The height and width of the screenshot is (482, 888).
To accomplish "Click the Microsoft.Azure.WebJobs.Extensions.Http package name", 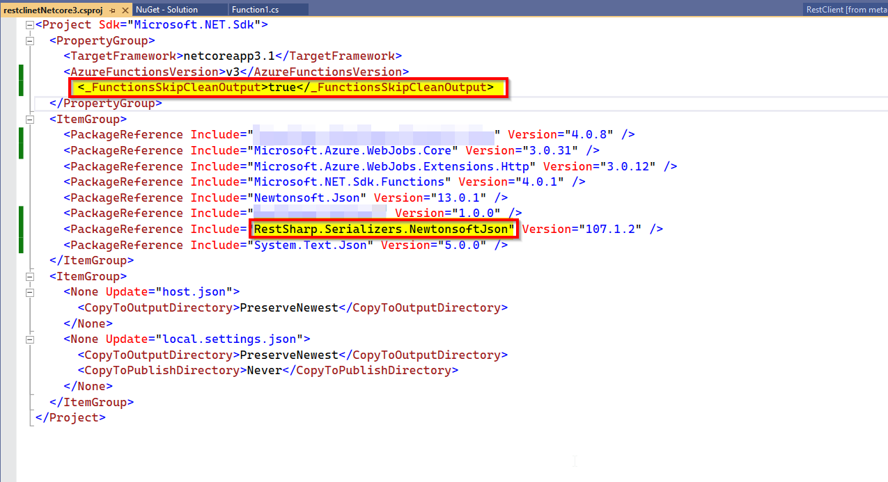I will click(x=391, y=166).
